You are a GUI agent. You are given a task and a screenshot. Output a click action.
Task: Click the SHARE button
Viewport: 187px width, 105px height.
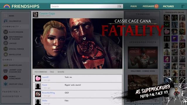pyautogui.click(x=61, y=72)
